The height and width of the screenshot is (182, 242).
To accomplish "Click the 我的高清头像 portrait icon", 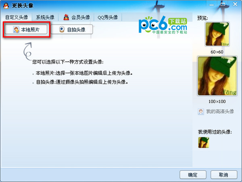I will [x=200, y=111].
